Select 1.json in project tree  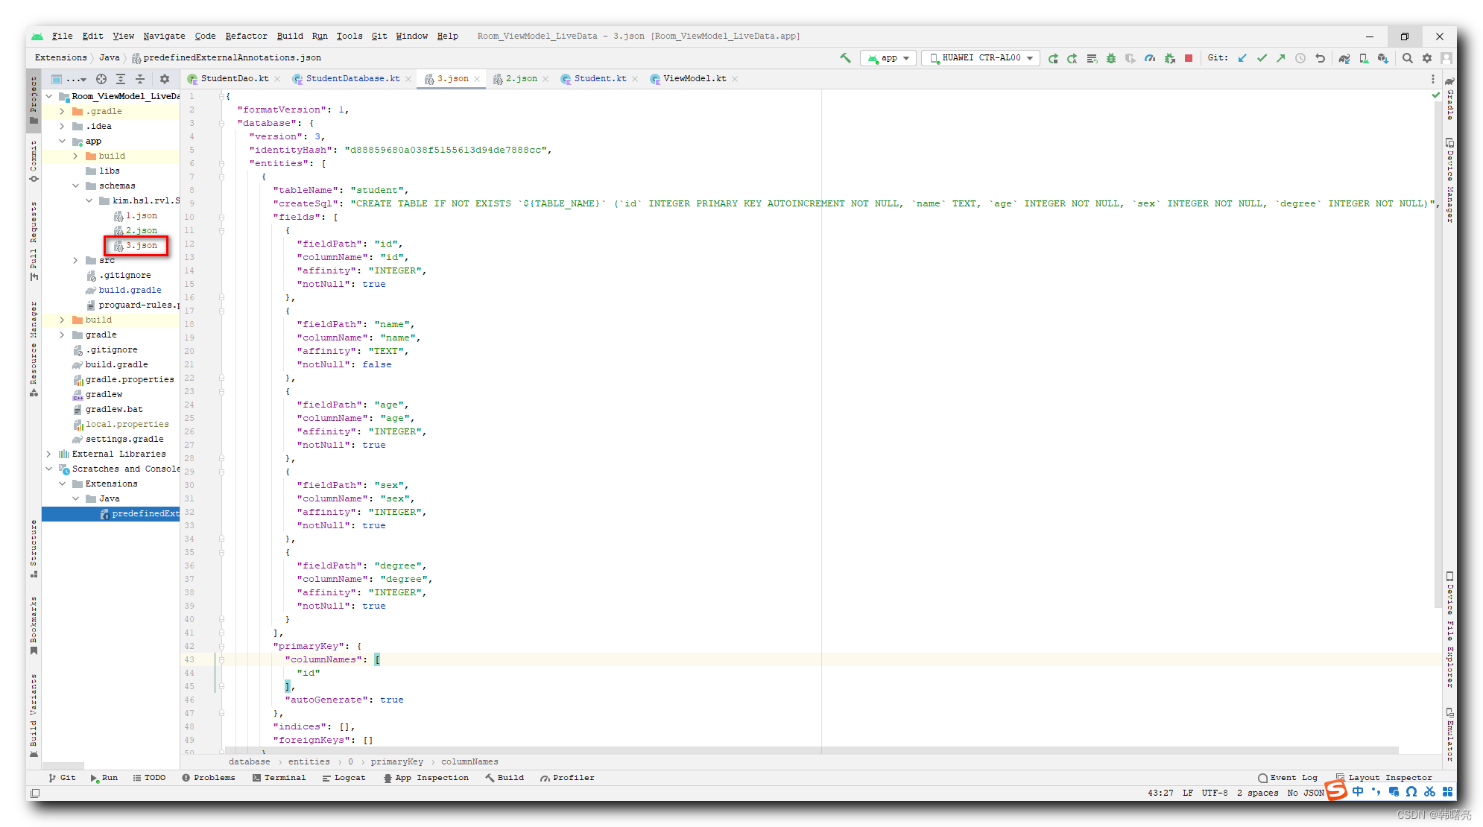[x=141, y=215]
